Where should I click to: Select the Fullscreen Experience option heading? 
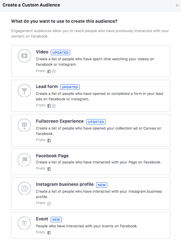click(60, 121)
